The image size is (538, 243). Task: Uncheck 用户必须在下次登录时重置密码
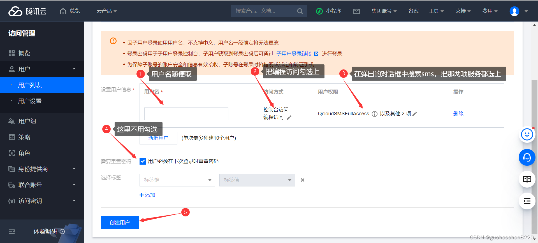(143, 161)
